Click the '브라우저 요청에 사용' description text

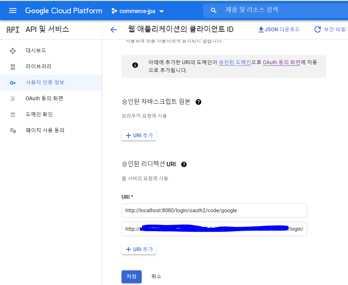click(x=144, y=116)
